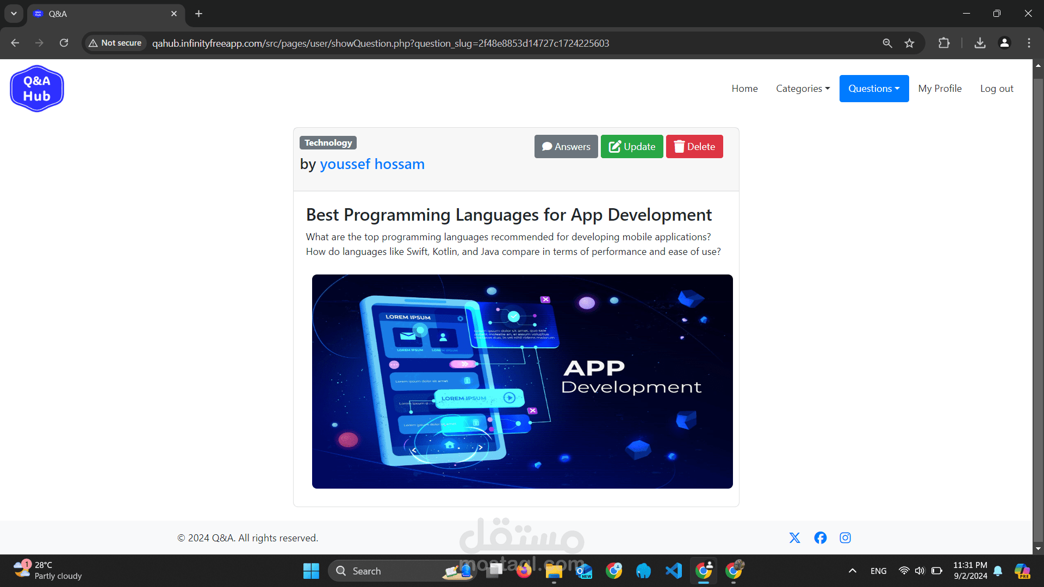The height and width of the screenshot is (587, 1044).
Task: Open Visual Studio Code from the taskbar
Action: (x=673, y=571)
